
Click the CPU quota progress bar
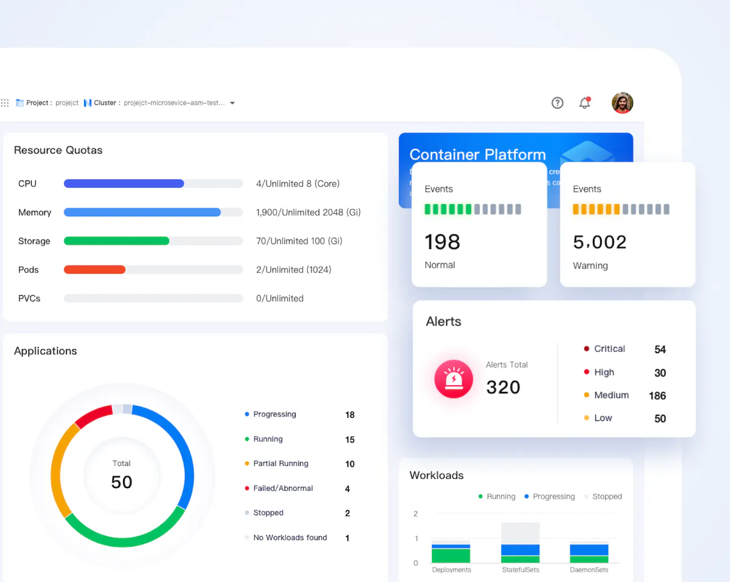pos(153,183)
